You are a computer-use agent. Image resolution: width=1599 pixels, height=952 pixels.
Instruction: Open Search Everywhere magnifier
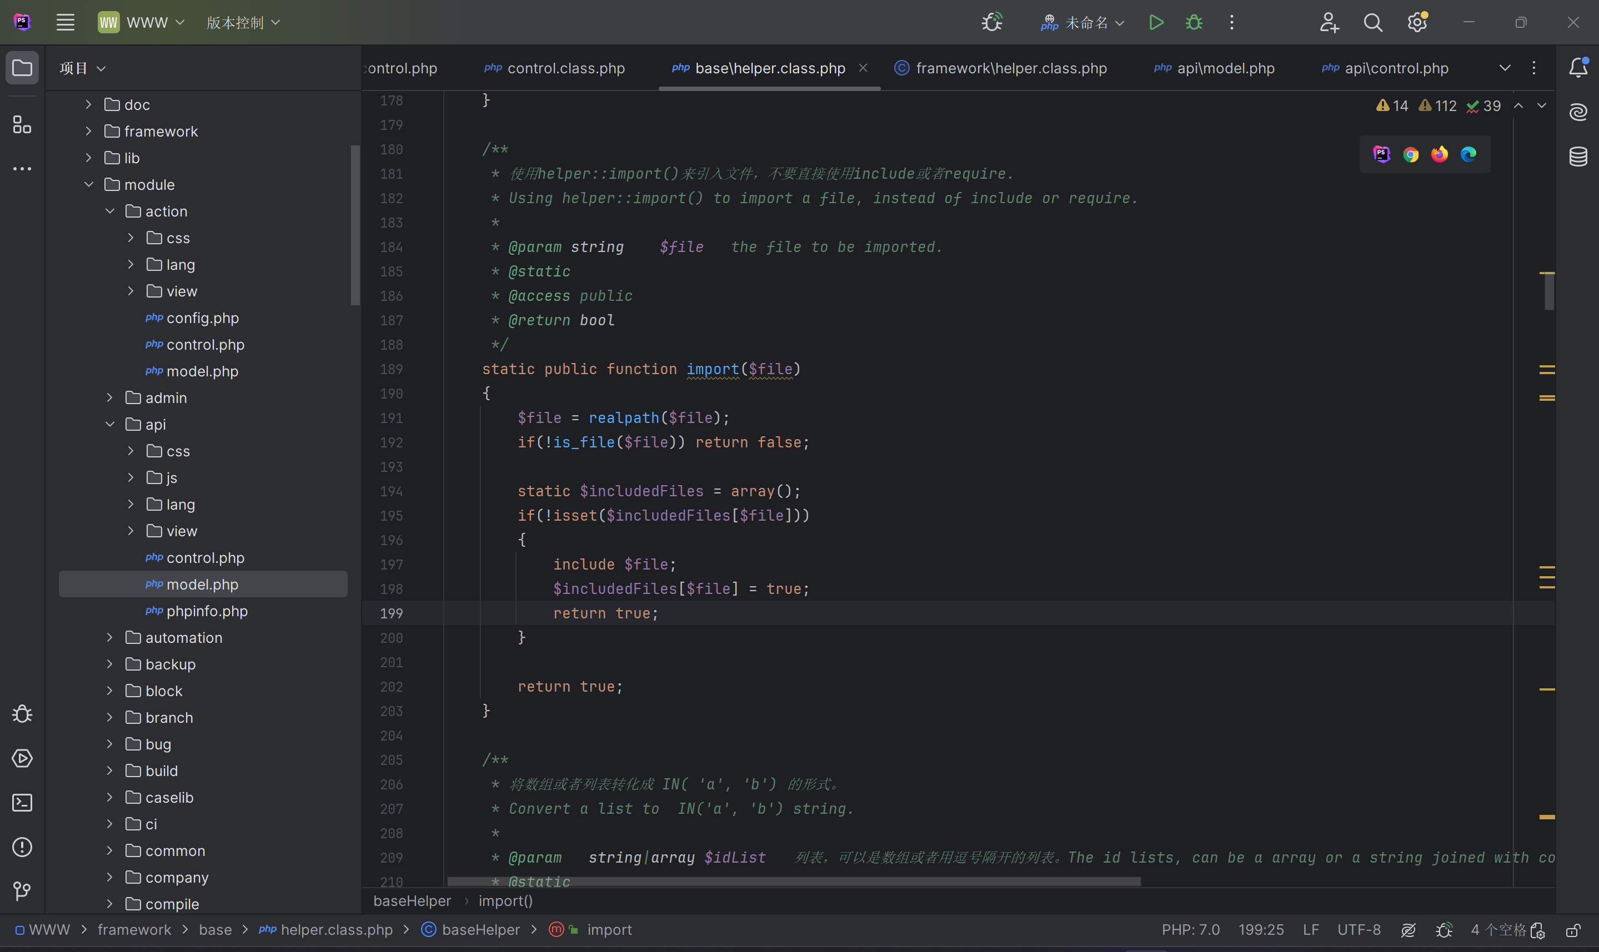click(1372, 22)
